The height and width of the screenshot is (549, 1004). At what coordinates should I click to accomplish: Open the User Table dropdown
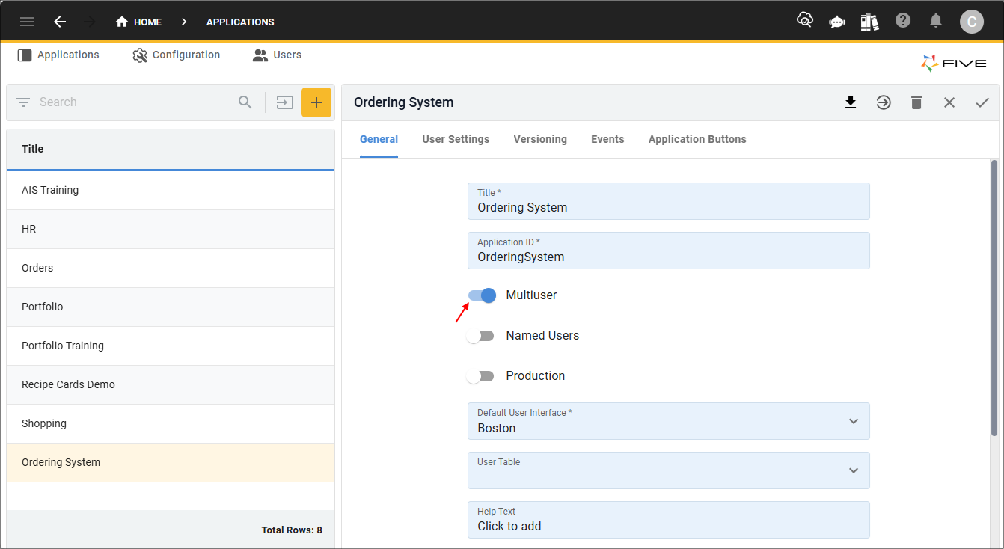(668, 470)
